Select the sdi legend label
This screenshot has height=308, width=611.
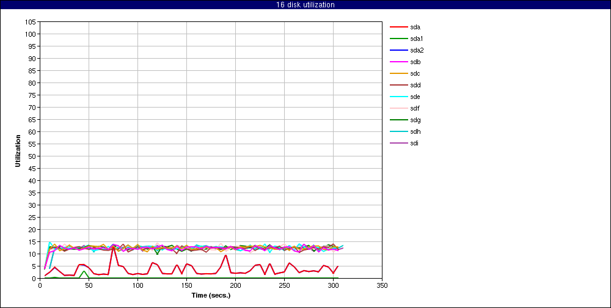coord(414,143)
